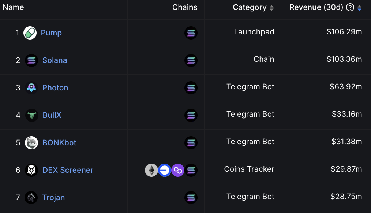Click the Pump pill logo icon
This screenshot has height=213, width=371.
pos(30,33)
